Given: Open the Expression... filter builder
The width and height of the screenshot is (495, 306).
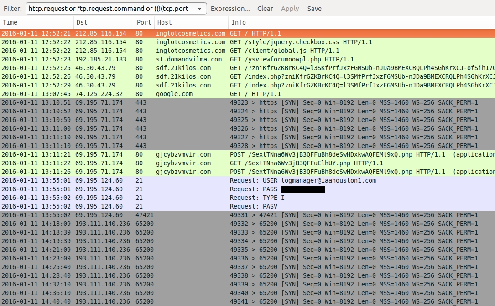Looking at the screenshot, I should coord(230,9).
